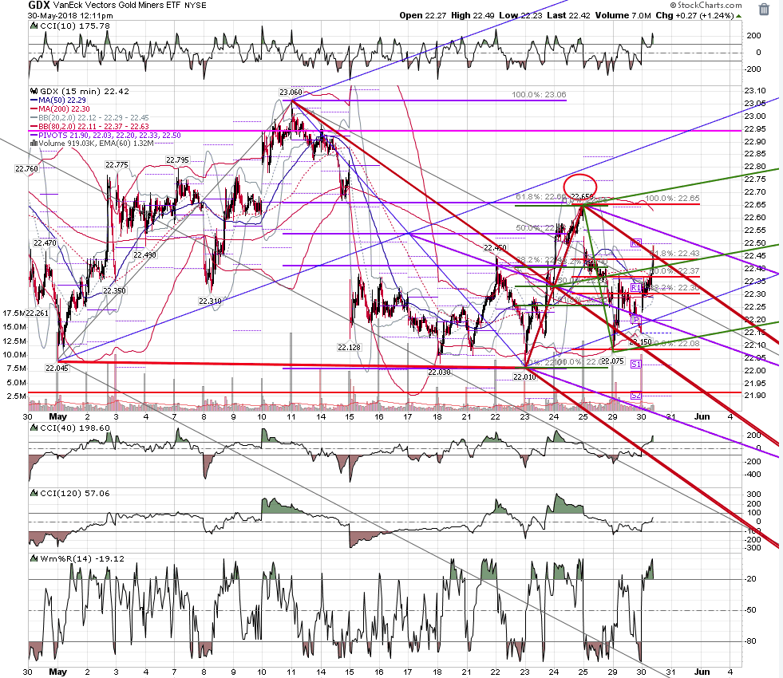Click the 'Chg +0.27 (+1.24%)' text

[694, 15]
